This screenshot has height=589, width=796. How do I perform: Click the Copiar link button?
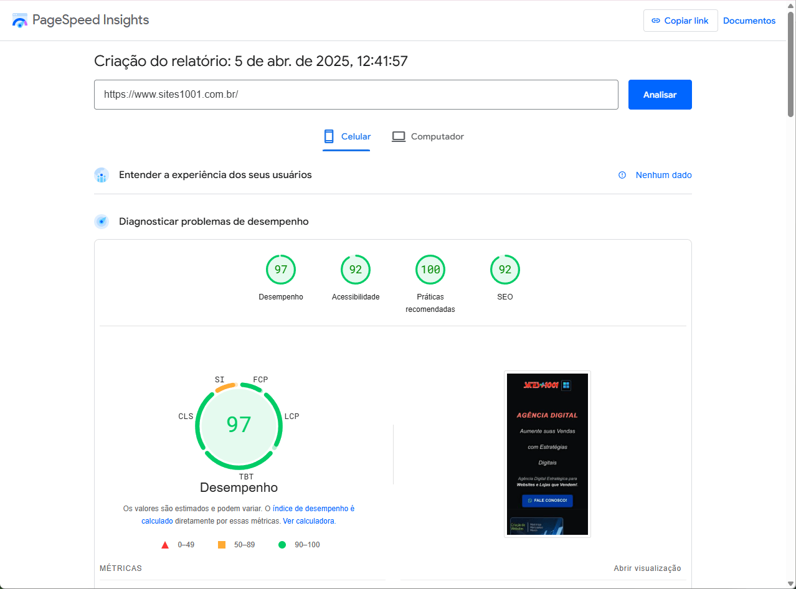coord(680,21)
